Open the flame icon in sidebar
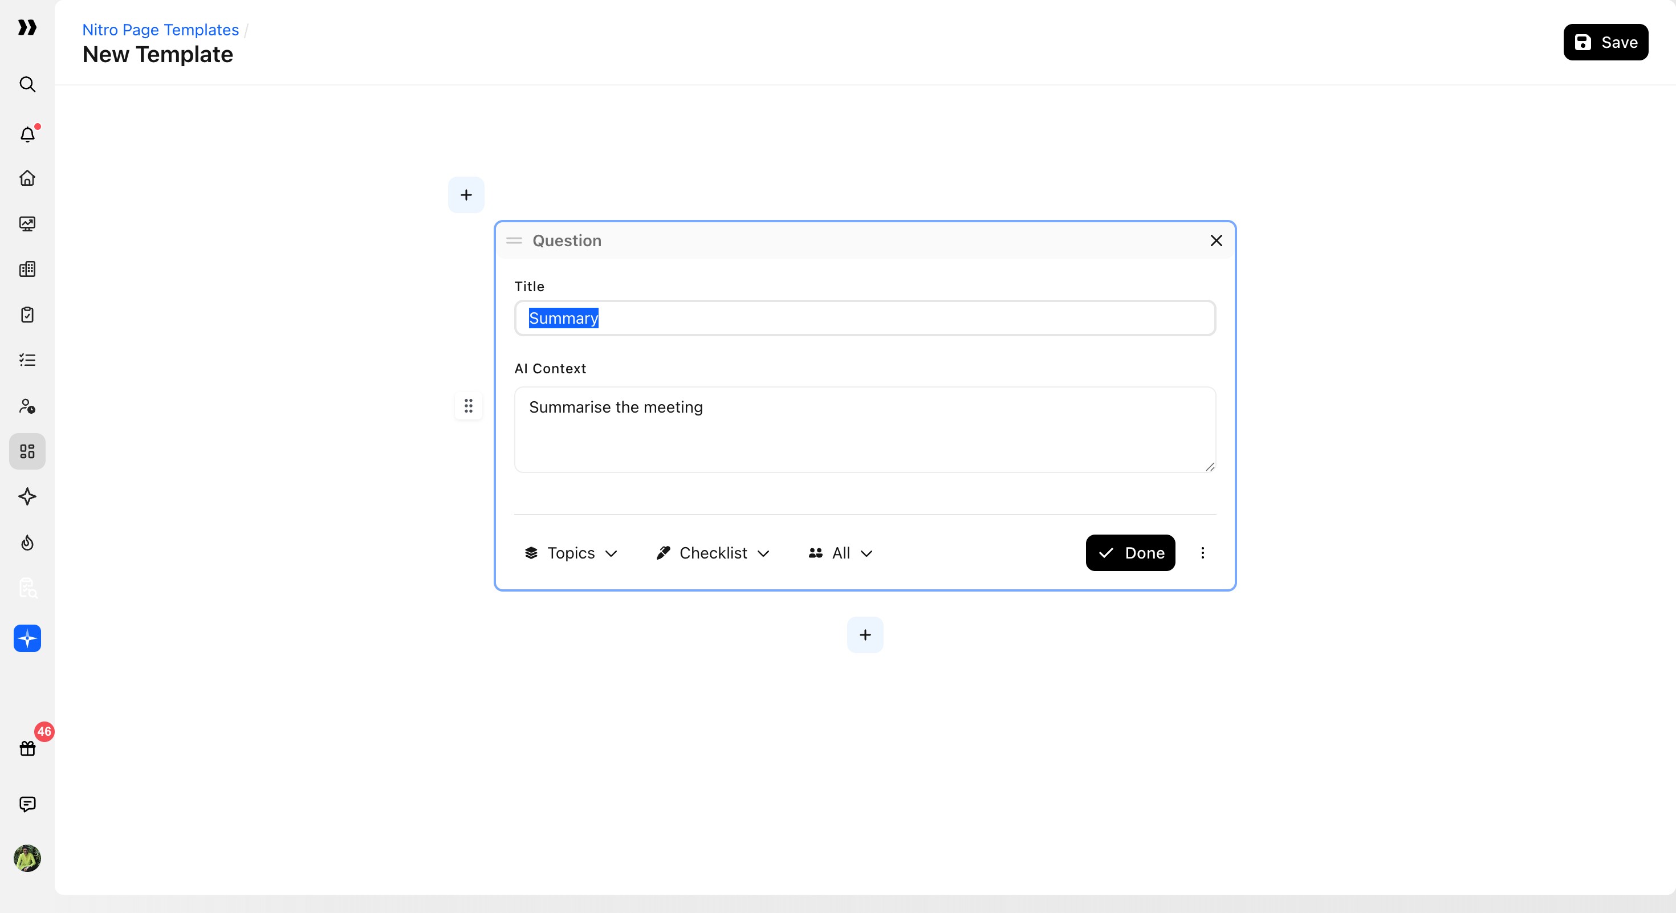Screen dimensions: 1676x913 point(27,543)
